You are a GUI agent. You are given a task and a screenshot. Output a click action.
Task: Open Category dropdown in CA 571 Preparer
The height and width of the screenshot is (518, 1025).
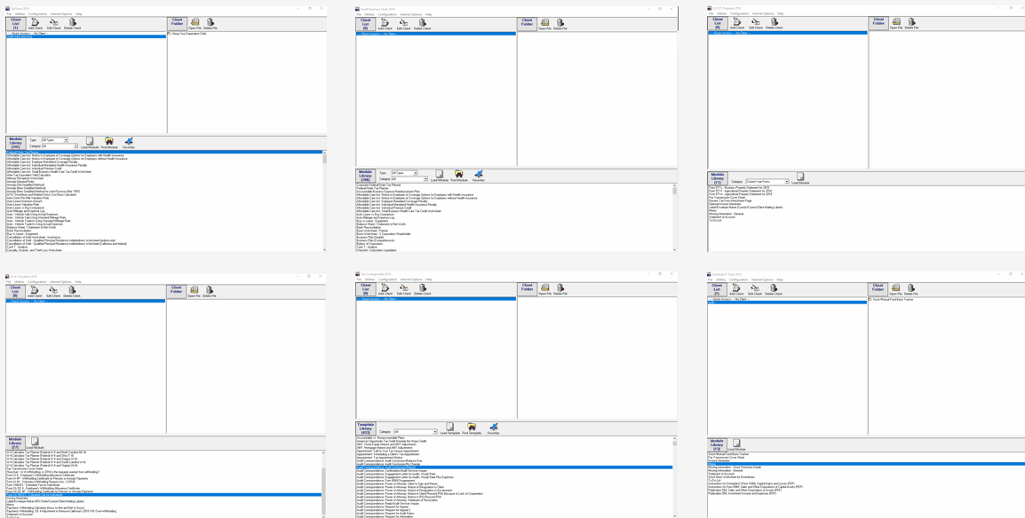(767, 181)
